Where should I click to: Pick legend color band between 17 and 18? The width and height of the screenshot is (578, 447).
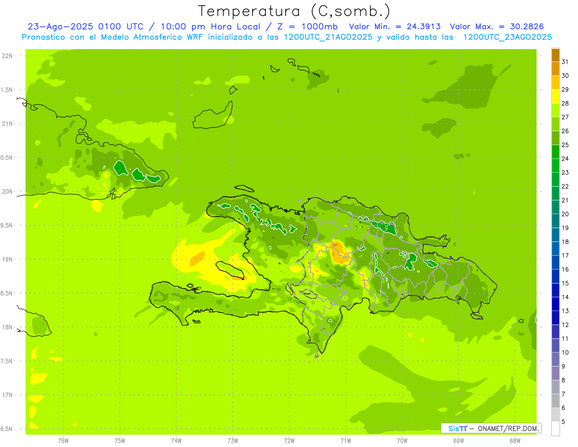point(555,249)
